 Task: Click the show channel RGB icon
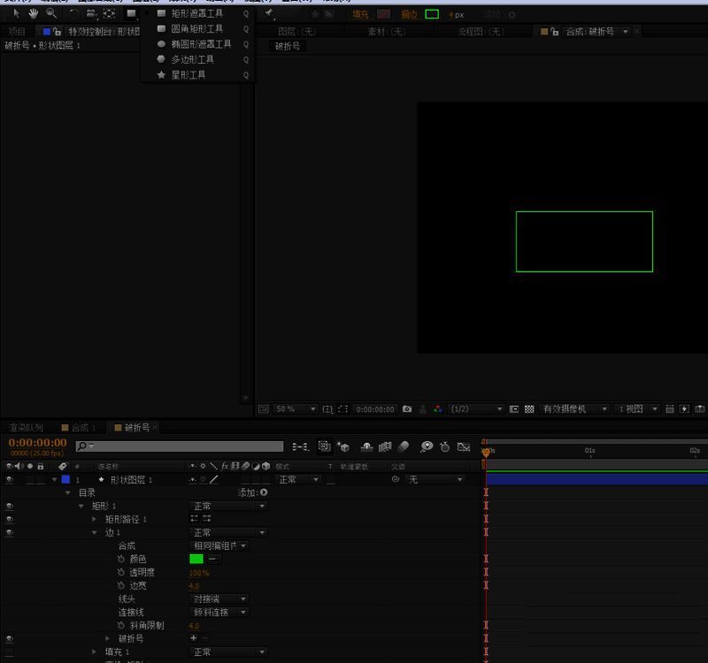pos(438,409)
